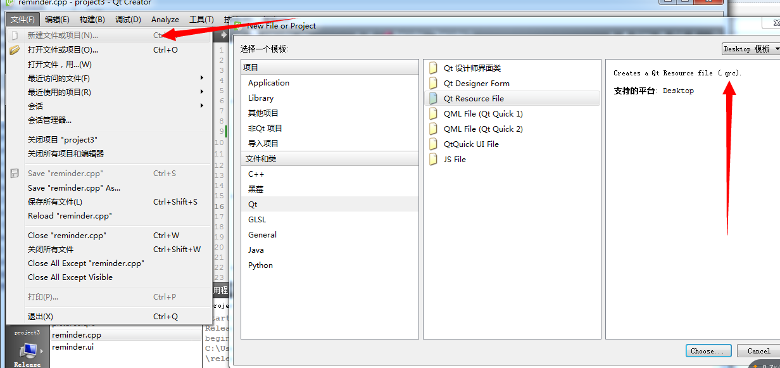Select Qt Resource File template
Image resolution: width=780 pixels, height=368 pixels.
512,98
